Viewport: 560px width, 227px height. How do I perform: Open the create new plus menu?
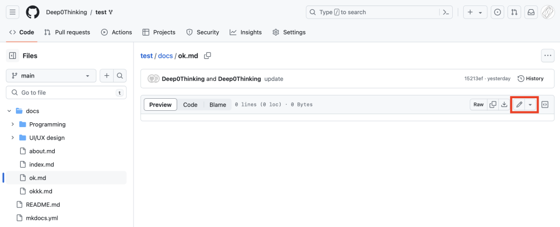[475, 12]
